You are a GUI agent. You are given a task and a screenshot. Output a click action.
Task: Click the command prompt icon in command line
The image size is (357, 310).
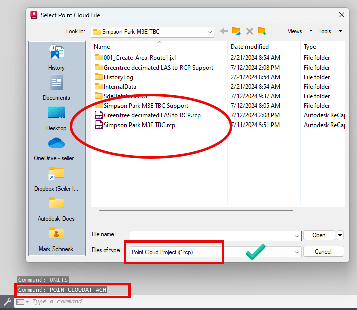(20, 302)
